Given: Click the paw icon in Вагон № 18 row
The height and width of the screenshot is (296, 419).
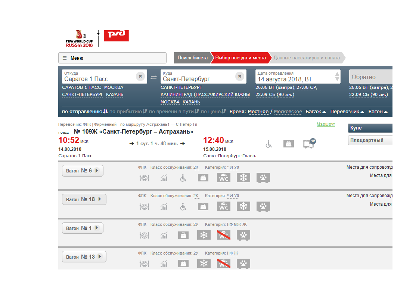Looking at the screenshot, I should pyautogui.click(x=263, y=206).
